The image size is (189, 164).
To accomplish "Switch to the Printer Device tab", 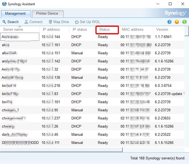I will [x=48, y=14].
